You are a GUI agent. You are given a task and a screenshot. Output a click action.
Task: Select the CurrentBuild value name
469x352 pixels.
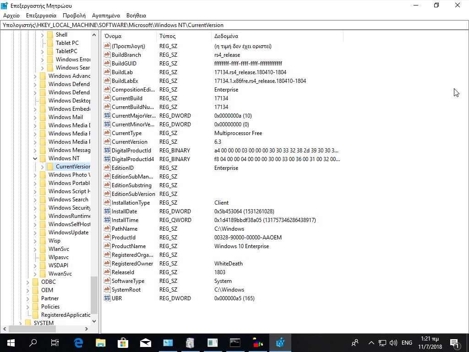(x=127, y=98)
